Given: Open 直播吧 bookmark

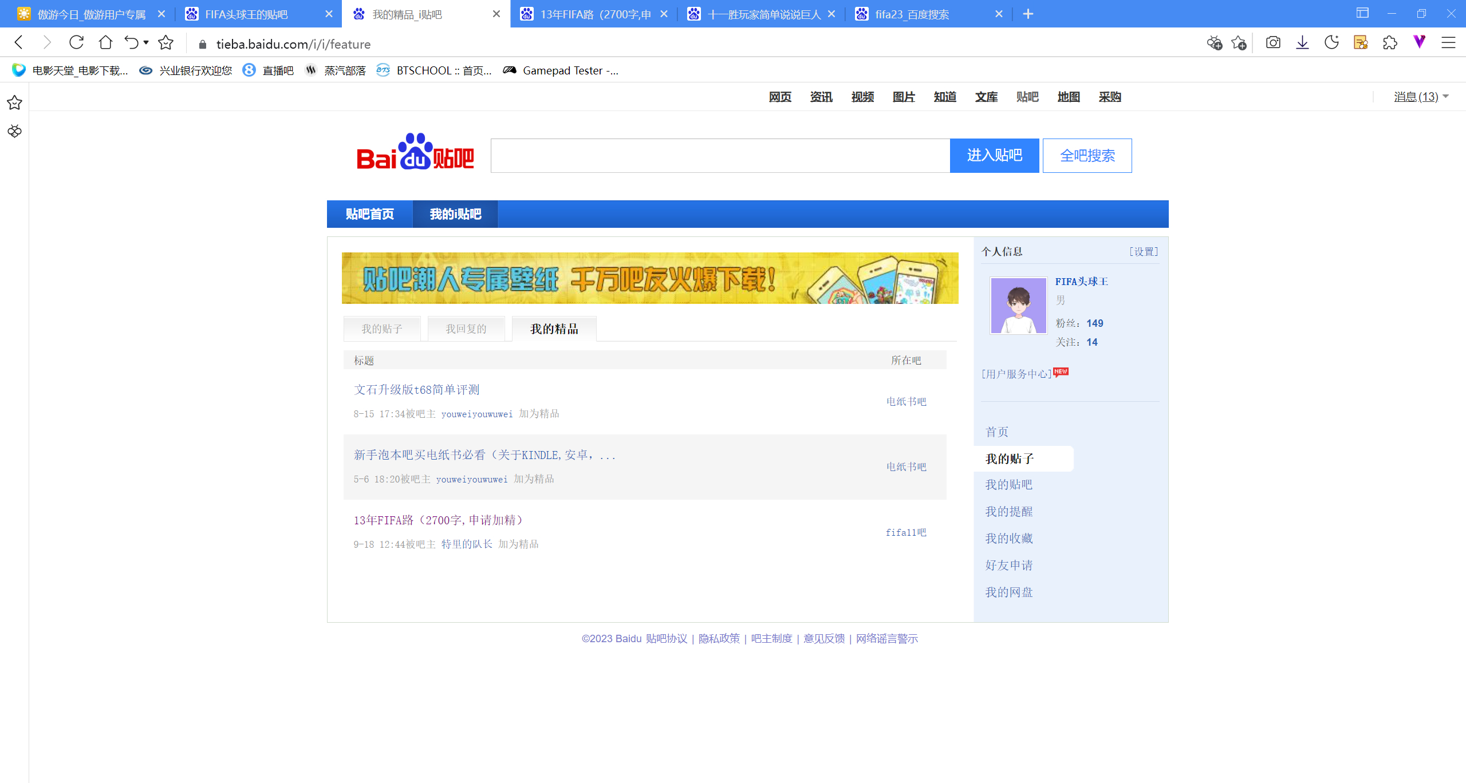Looking at the screenshot, I should point(268,70).
